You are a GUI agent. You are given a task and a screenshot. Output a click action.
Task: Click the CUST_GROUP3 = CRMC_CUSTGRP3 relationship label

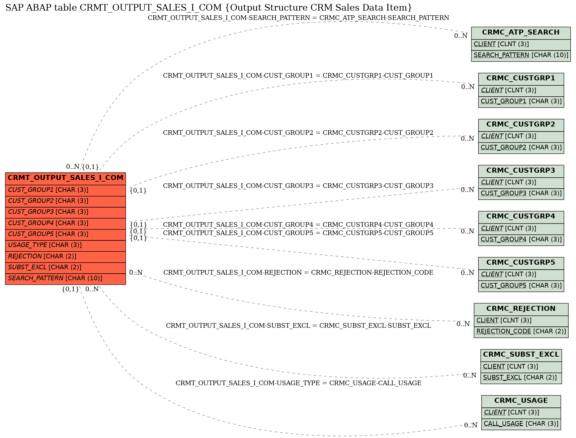(298, 186)
